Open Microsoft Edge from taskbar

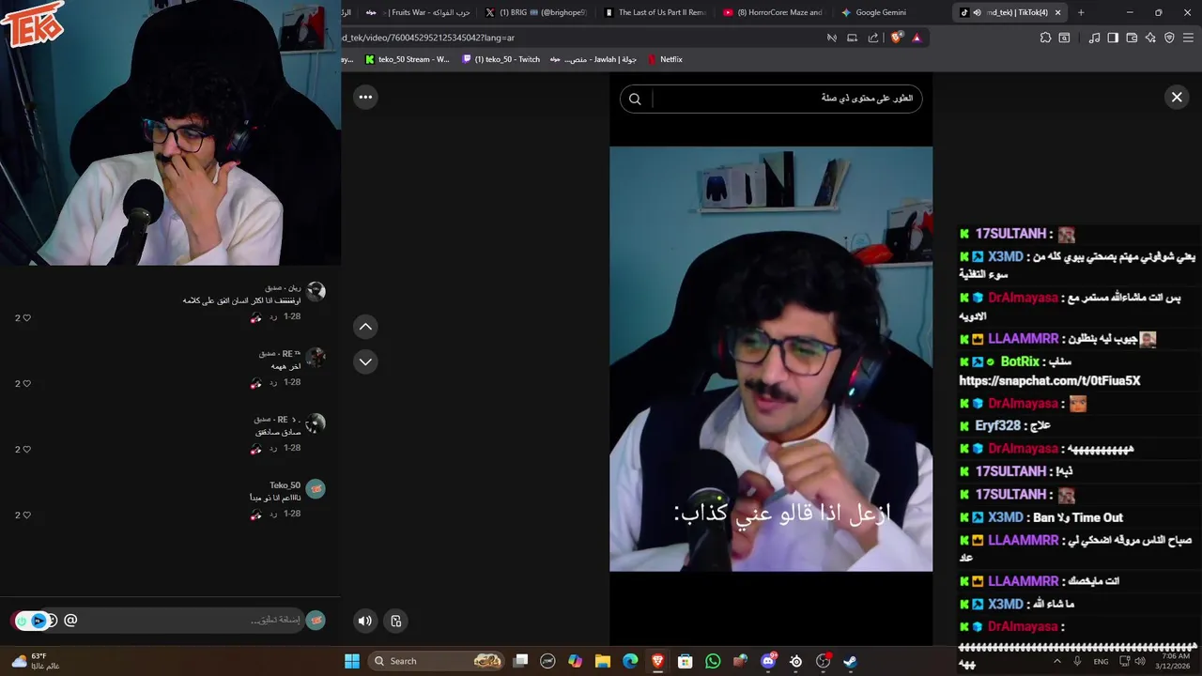tap(630, 661)
